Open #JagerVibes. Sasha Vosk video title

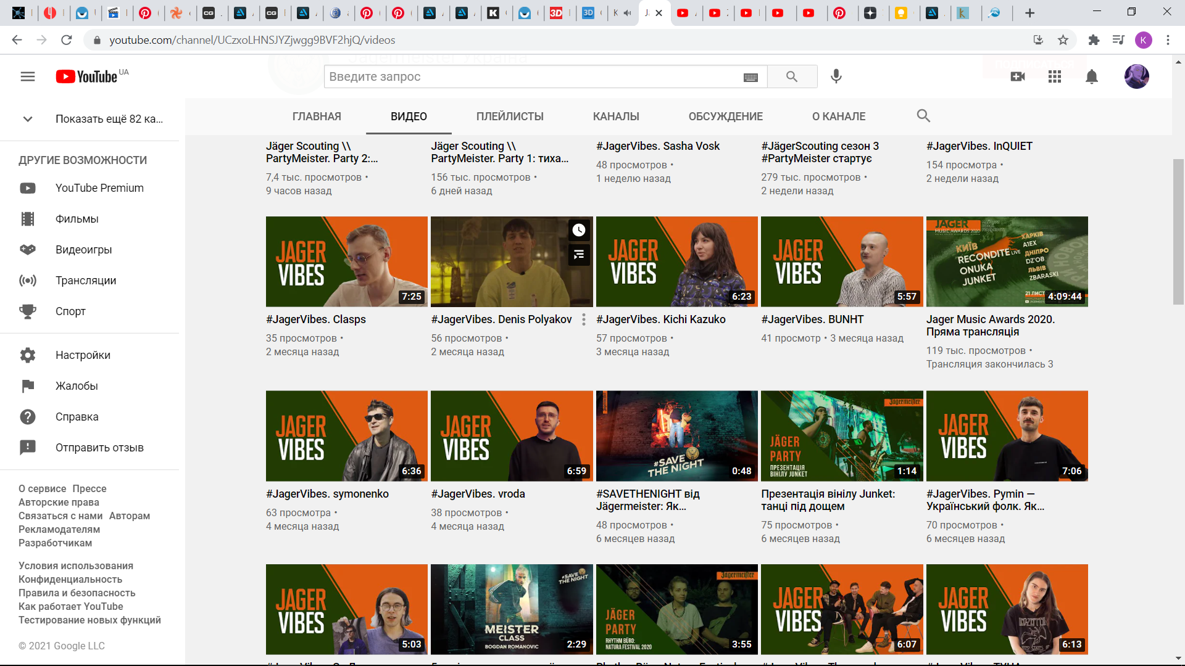click(658, 146)
